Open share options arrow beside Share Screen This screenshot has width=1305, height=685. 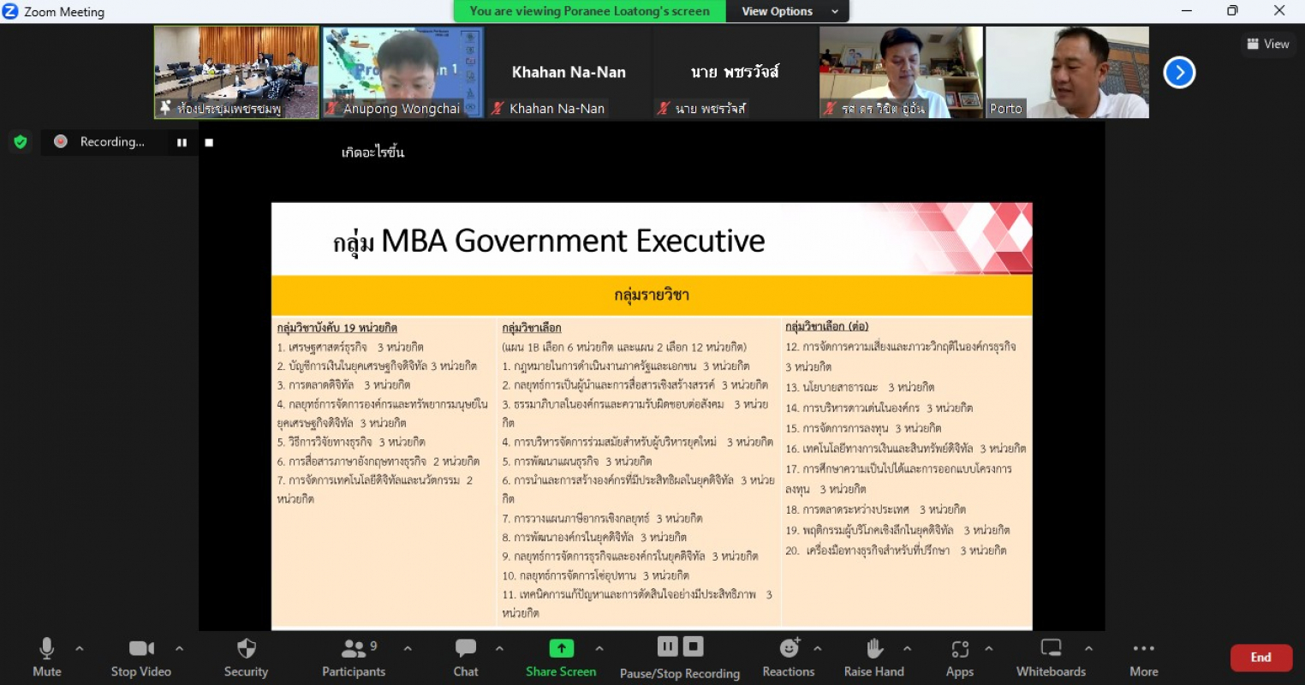tap(599, 649)
